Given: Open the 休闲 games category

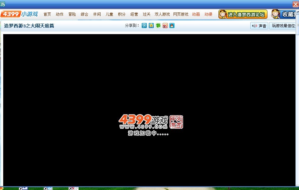Looking at the screenshot, I should tap(97, 14).
